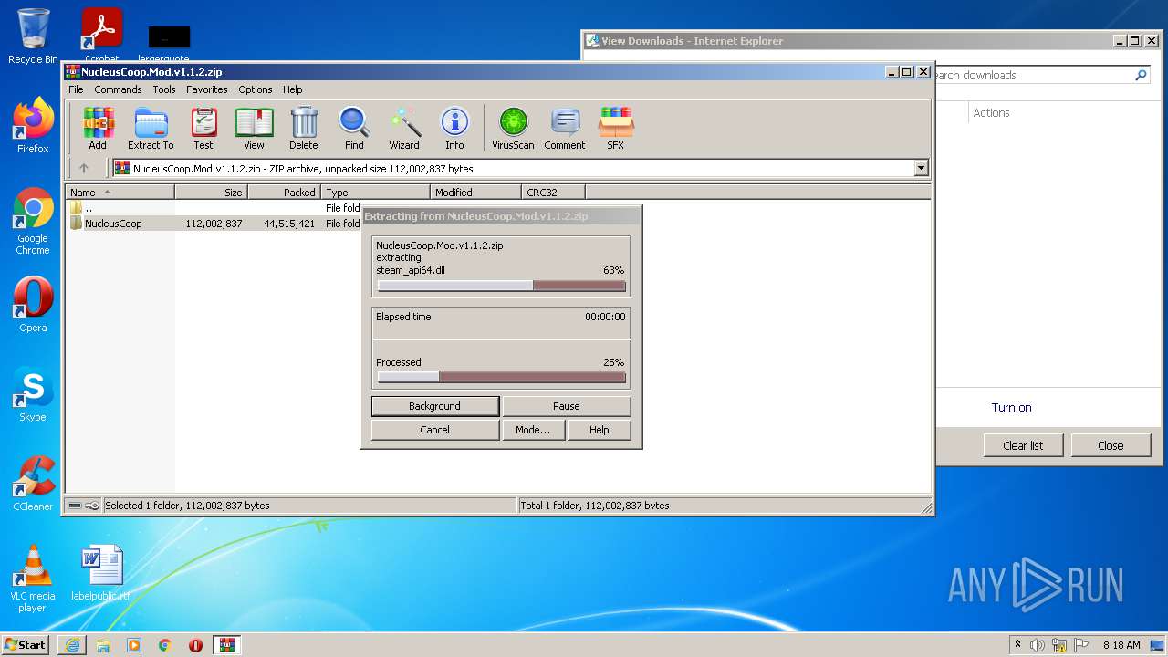Click the Start button

coord(25,645)
